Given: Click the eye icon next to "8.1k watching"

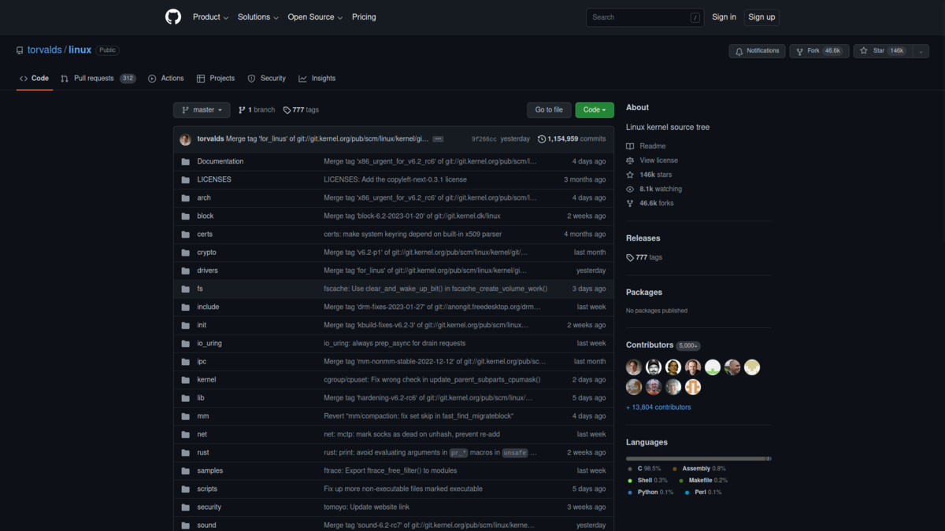Looking at the screenshot, I should (x=629, y=189).
